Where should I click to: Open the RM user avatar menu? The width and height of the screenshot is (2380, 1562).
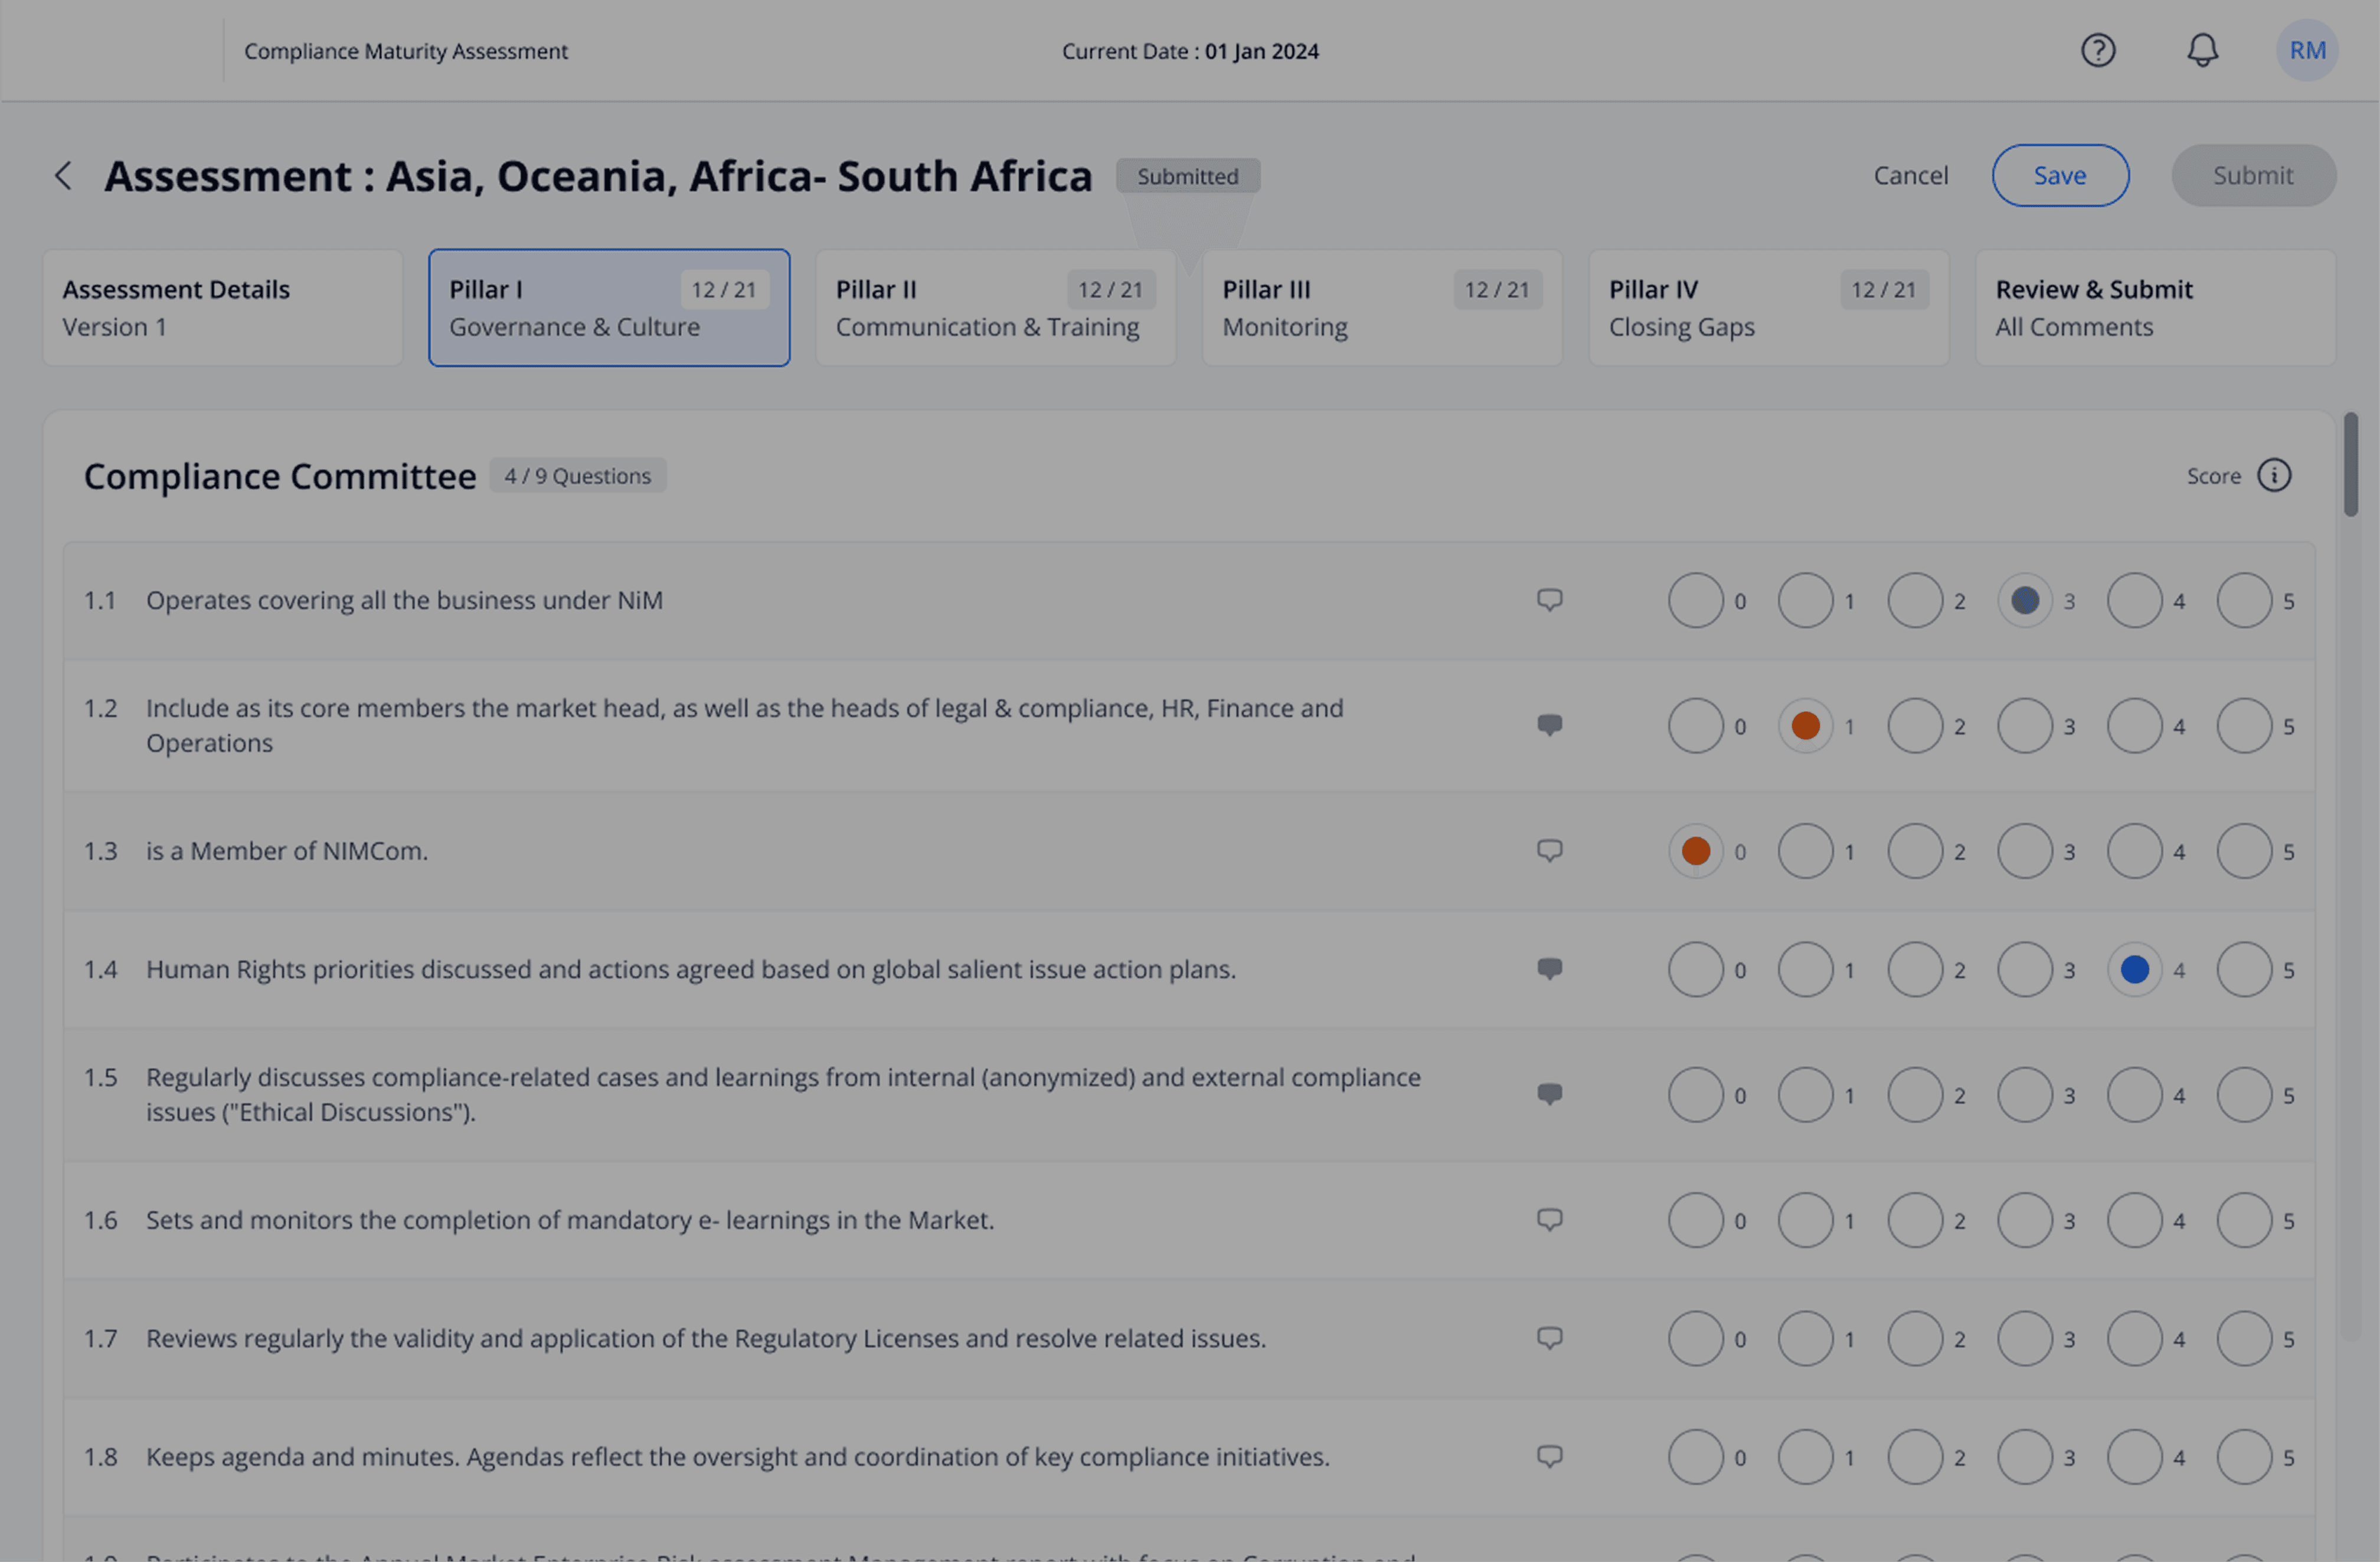point(2307,50)
